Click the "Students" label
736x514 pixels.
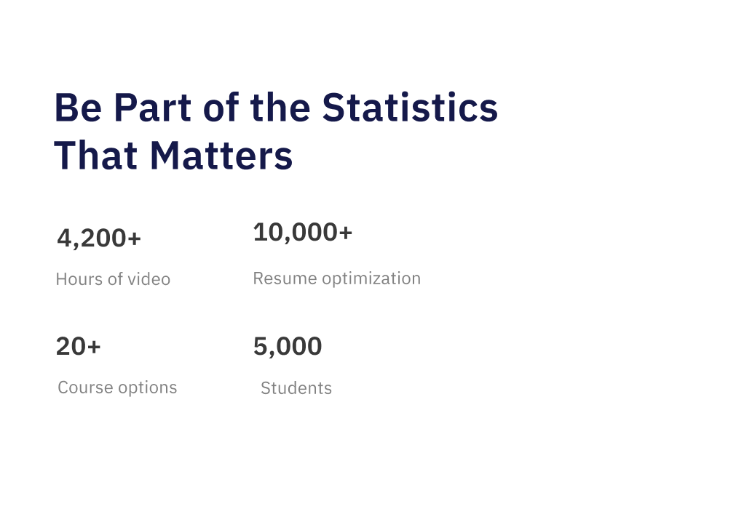pos(296,388)
